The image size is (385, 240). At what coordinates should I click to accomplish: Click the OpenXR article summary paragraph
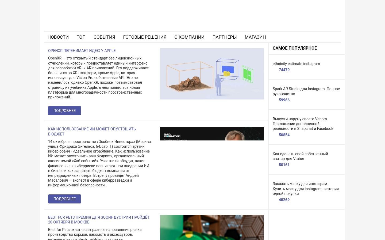pyautogui.click(x=98, y=78)
